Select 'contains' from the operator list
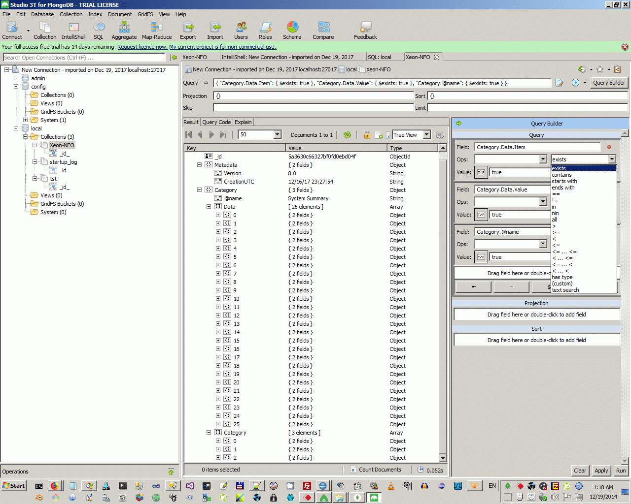 (x=562, y=175)
